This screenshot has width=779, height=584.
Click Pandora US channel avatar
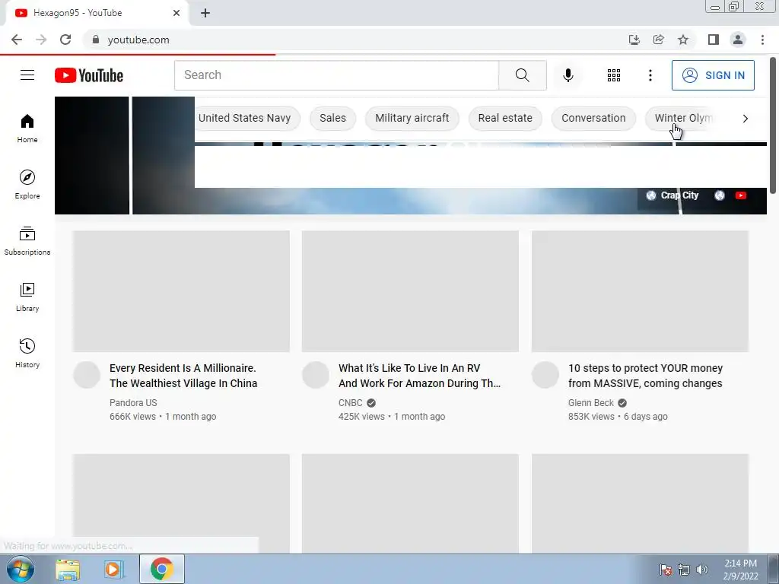(87, 375)
